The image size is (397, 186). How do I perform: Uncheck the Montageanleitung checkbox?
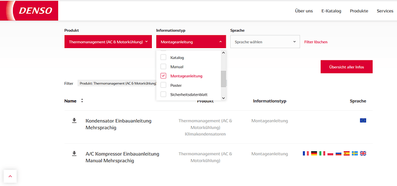click(x=163, y=76)
